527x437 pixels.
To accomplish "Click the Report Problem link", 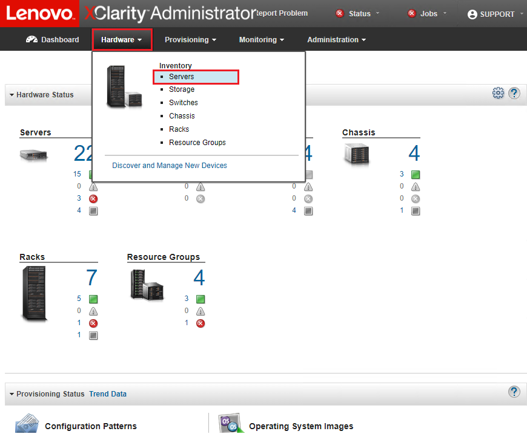I will pyautogui.click(x=282, y=13).
